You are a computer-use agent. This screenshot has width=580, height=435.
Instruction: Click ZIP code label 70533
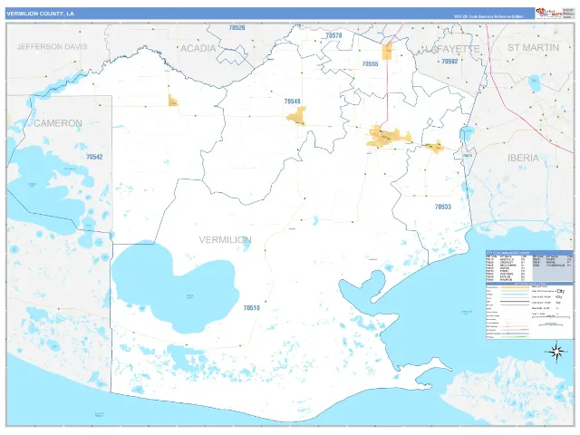(443, 207)
